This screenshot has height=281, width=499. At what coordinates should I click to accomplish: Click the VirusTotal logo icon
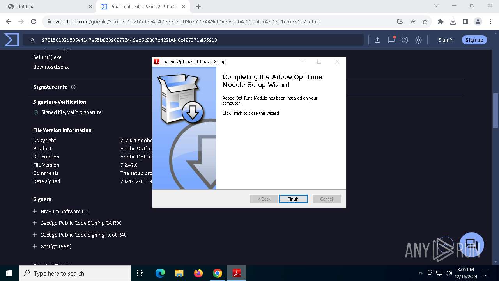click(x=11, y=40)
